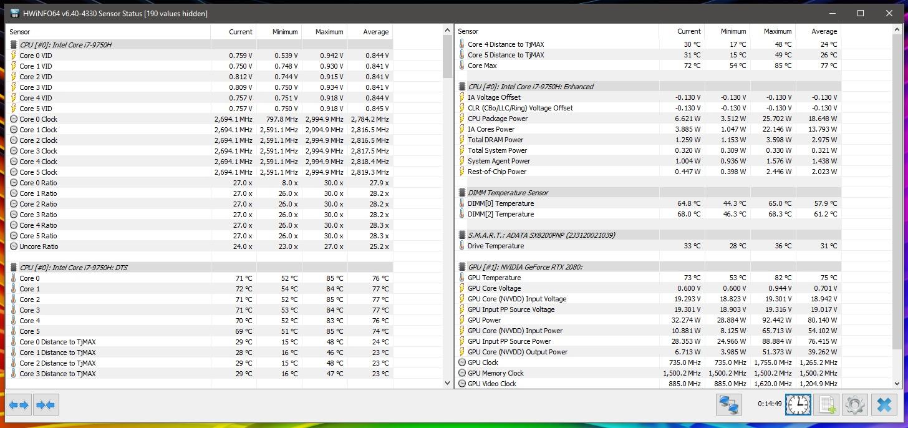Screen dimensions: 908x428
Task: Click the S.M.A.R.T. ADATA section icon
Action: 462,235
